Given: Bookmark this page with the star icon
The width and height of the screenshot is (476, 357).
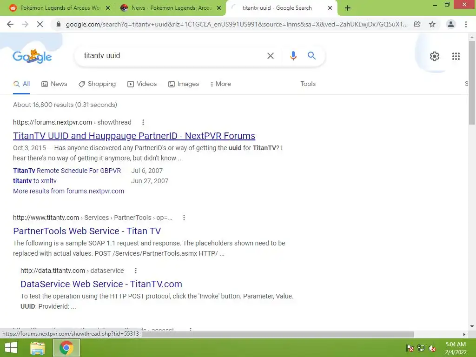Looking at the screenshot, I should pos(432,24).
